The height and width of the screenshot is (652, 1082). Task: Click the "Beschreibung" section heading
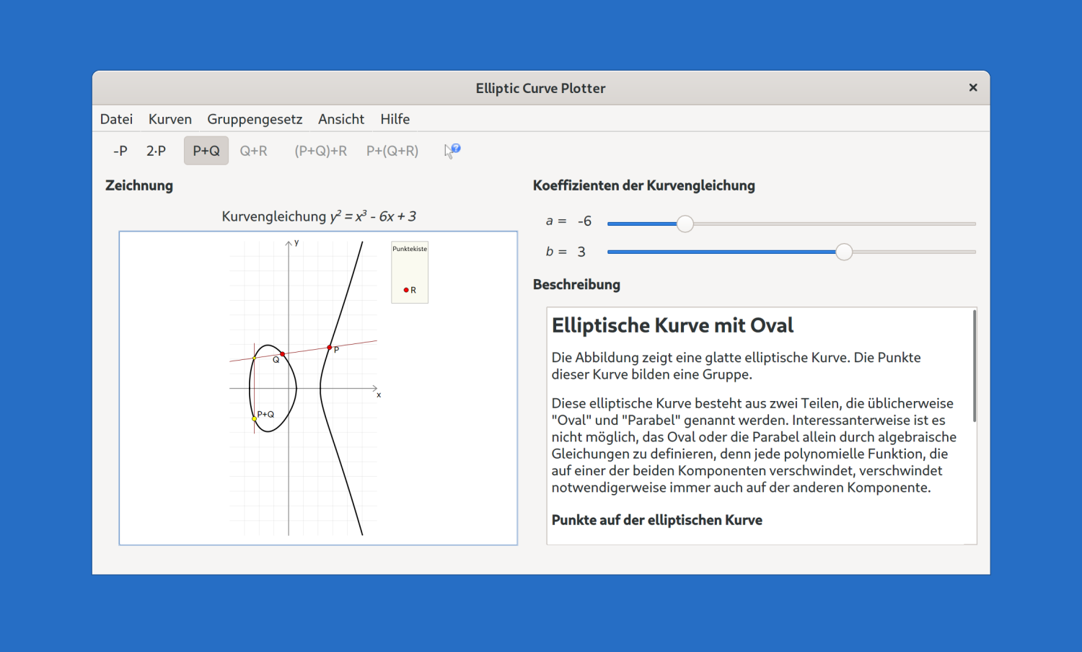pos(576,284)
